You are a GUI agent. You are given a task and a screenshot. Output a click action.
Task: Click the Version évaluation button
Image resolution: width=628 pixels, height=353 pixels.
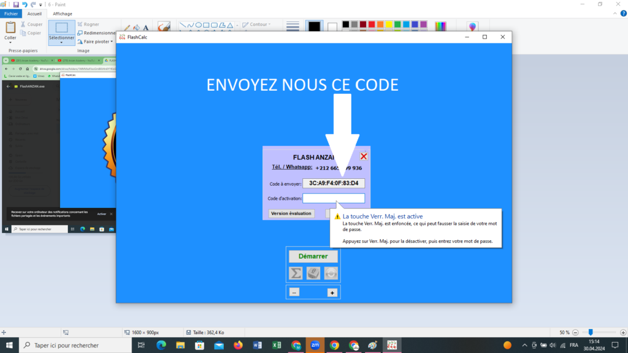click(292, 213)
